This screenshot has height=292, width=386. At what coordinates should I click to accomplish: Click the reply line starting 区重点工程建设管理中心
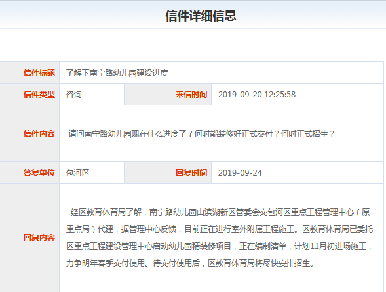[x=220, y=246]
